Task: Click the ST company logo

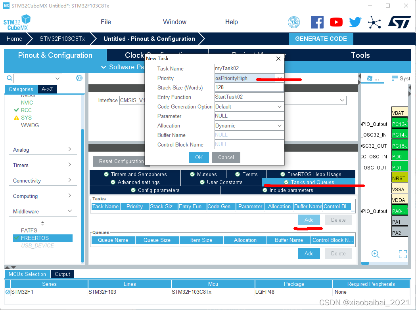Action: [x=399, y=22]
